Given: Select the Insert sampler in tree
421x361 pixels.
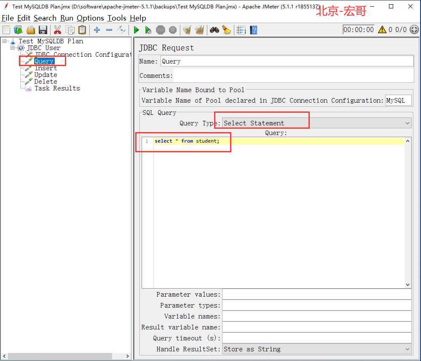Looking at the screenshot, I should pyautogui.click(x=46, y=68).
